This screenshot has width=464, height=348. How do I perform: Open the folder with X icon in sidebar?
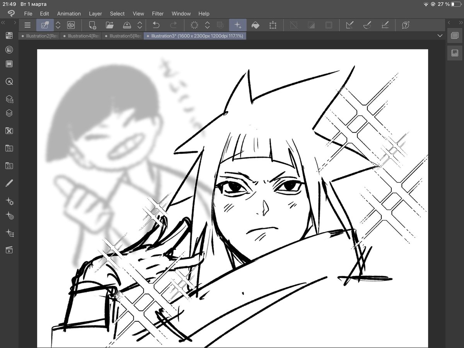click(x=9, y=131)
